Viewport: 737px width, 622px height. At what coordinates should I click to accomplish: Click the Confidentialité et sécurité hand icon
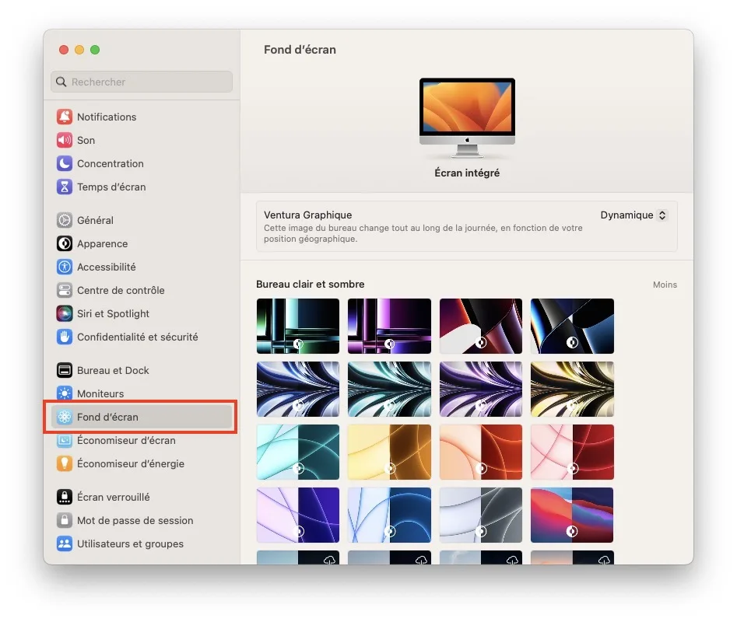pos(65,337)
